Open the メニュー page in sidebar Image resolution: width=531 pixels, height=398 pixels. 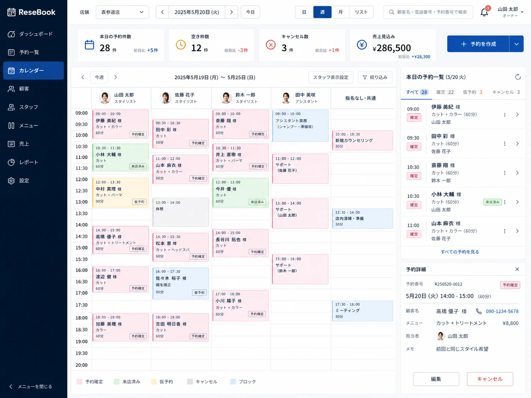pyautogui.click(x=33, y=125)
